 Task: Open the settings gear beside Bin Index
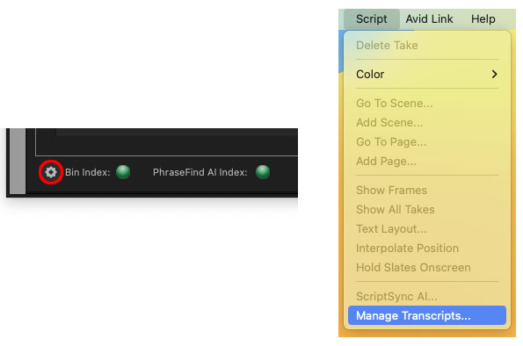point(51,172)
